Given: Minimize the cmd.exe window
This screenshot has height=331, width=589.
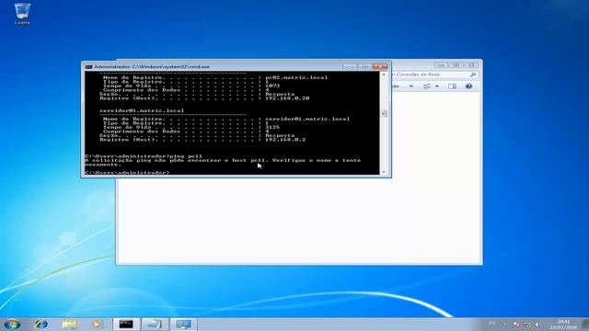Looking at the screenshot, I should pos(350,66).
